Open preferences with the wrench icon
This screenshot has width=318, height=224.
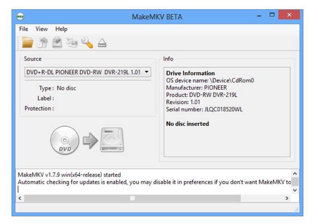click(x=87, y=43)
